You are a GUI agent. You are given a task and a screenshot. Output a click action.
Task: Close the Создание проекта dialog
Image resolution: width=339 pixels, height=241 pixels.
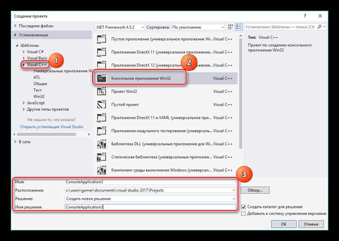320,16
